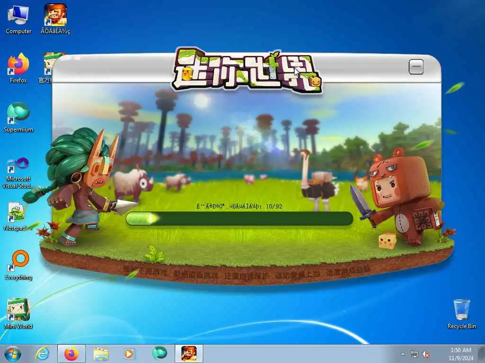Open the clock showing 1:50 AM
The width and height of the screenshot is (485, 363).
point(460,354)
